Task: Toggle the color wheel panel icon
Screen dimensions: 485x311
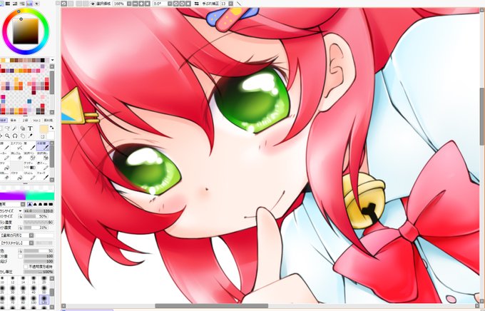Action: 1,4
